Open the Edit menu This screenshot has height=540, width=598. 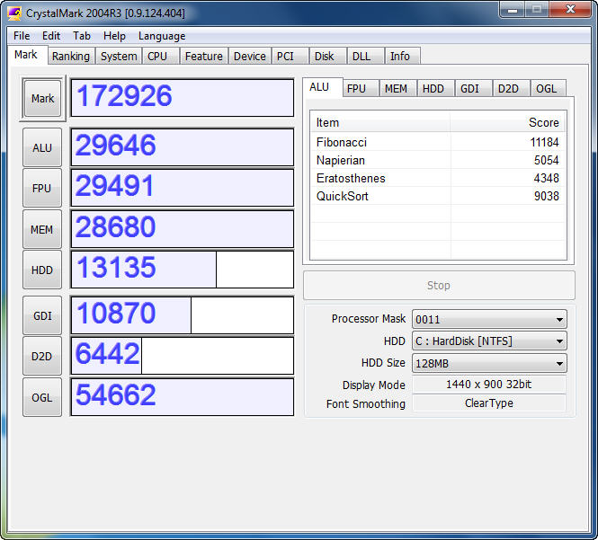(51, 36)
